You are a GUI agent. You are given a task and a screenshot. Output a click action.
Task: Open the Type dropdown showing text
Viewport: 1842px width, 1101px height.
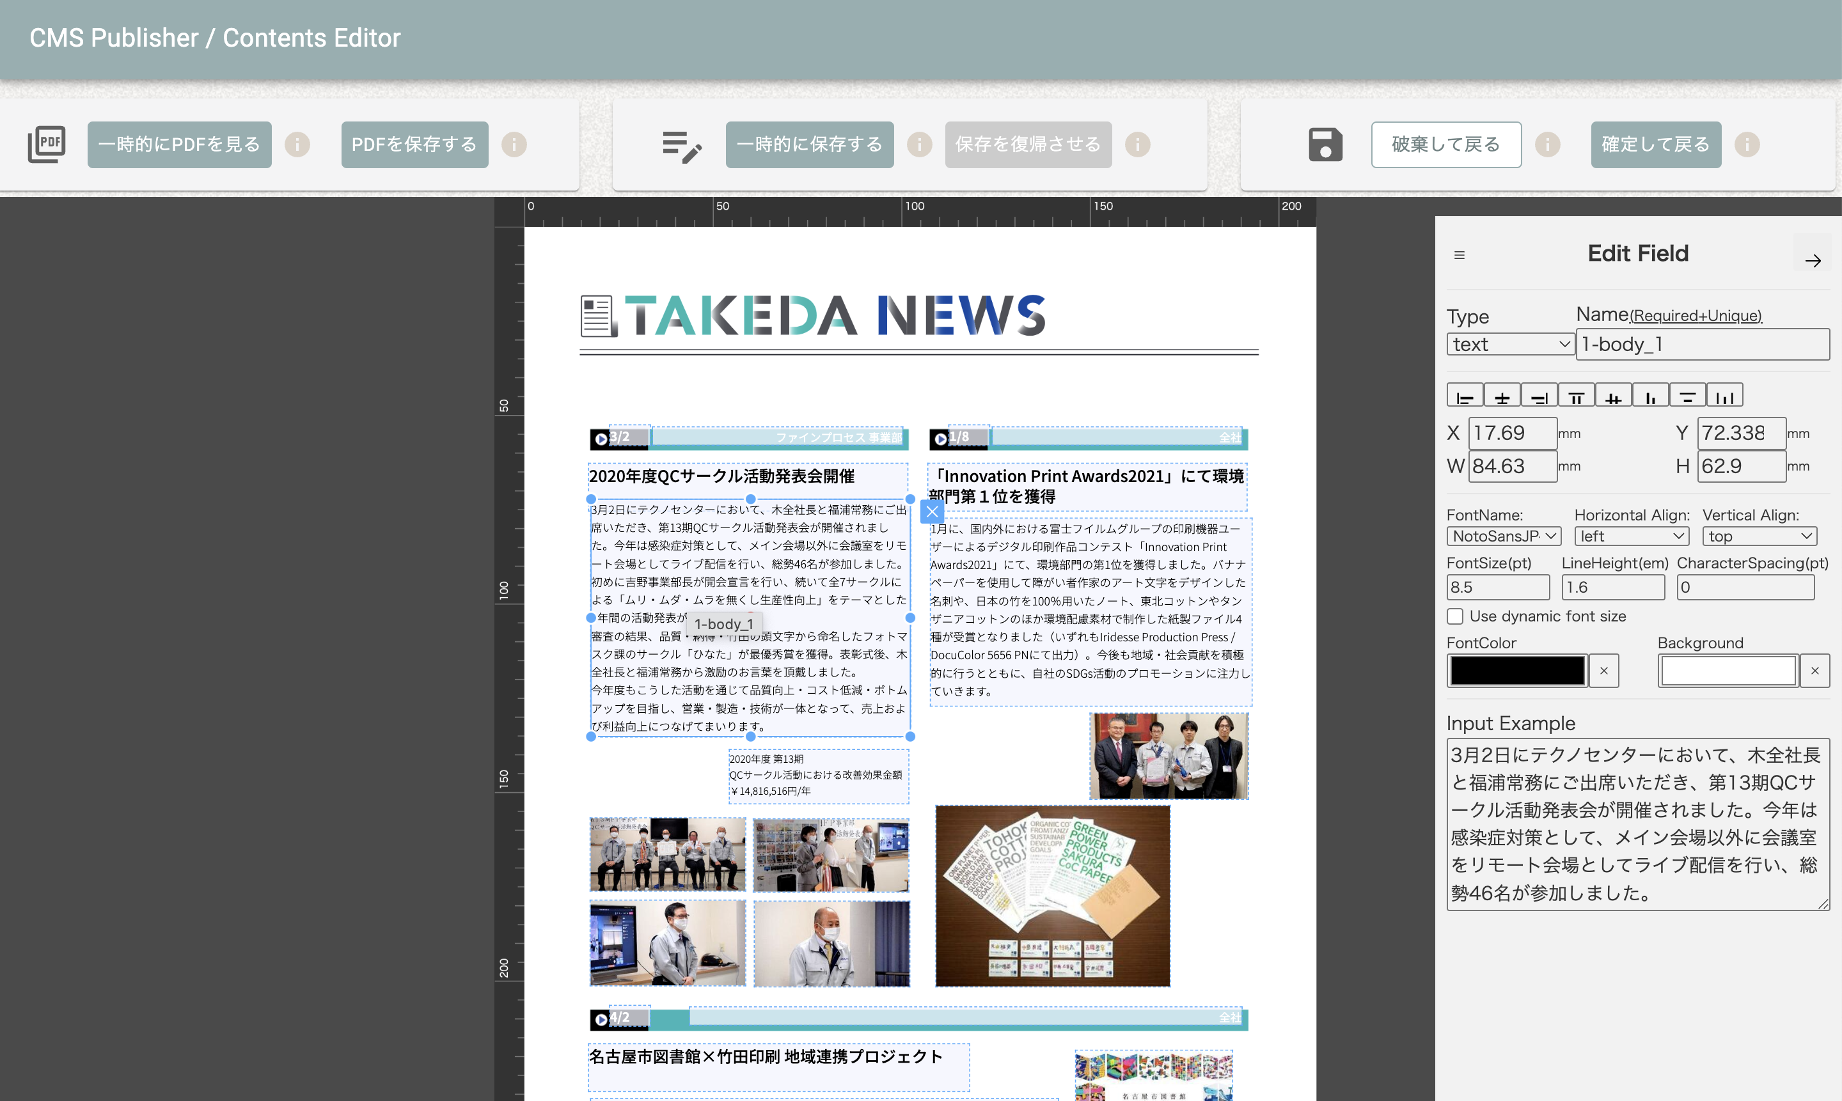click(1510, 344)
